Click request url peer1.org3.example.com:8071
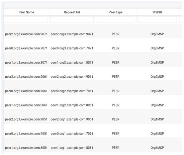This screenshot has height=155, width=184. (x=72, y=63)
